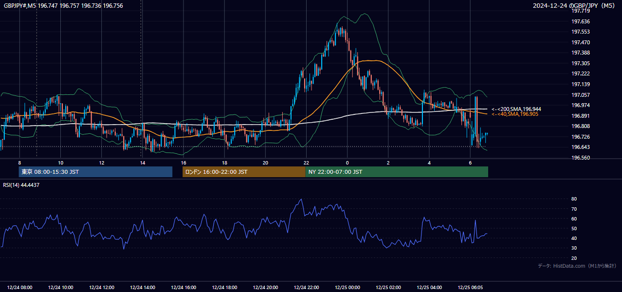
Task: Click RSI scale value 50
Action: coord(574,228)
